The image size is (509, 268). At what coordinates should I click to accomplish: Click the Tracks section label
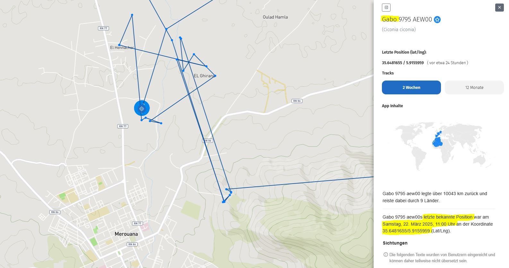(388, 73)
